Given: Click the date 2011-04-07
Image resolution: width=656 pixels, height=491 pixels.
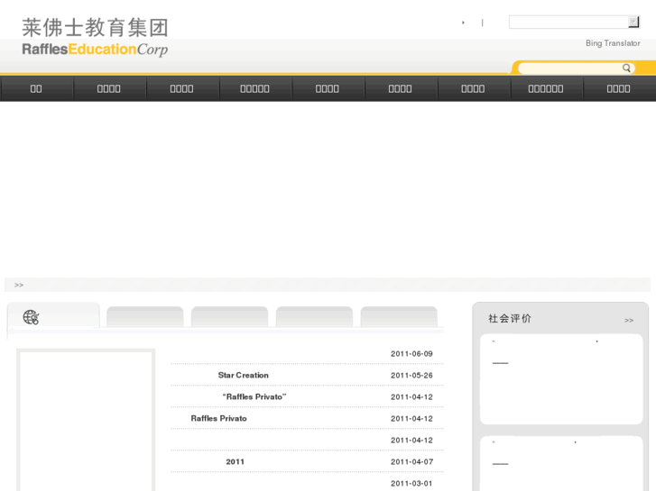Looking at the screenshot, I should coord(411,462).
